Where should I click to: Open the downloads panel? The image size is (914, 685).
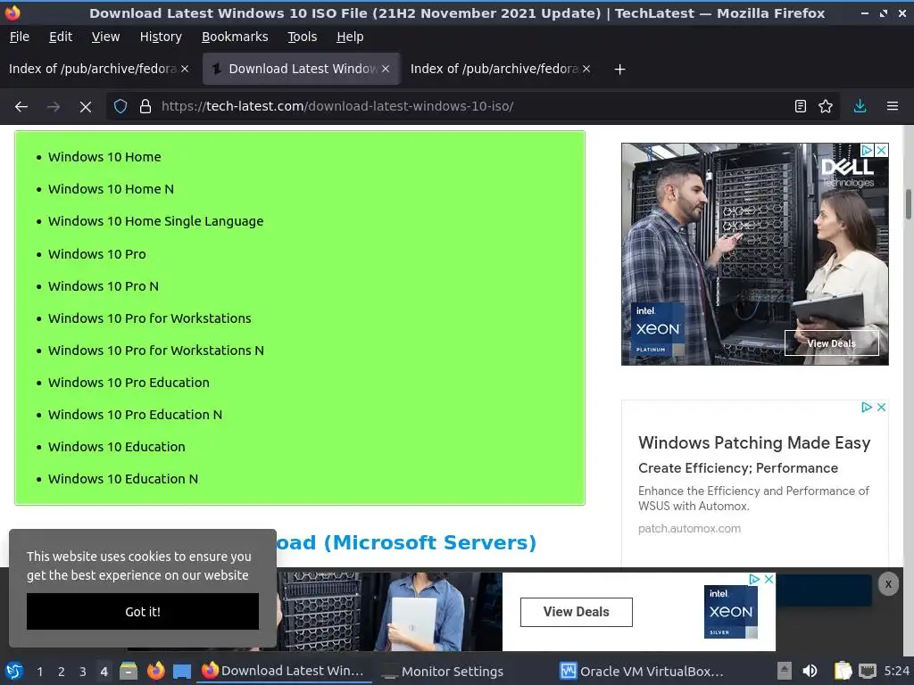[x=860, y=106]
